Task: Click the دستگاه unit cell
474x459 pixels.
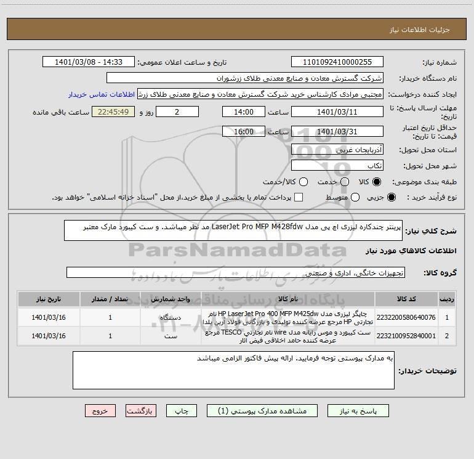Action: pyautogui.click(x=171, y=318)
